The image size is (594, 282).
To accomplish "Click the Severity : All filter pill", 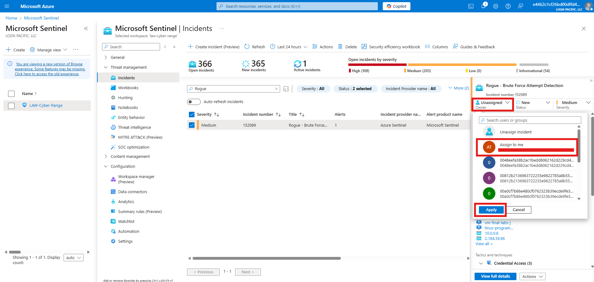I will click(313, 89).
